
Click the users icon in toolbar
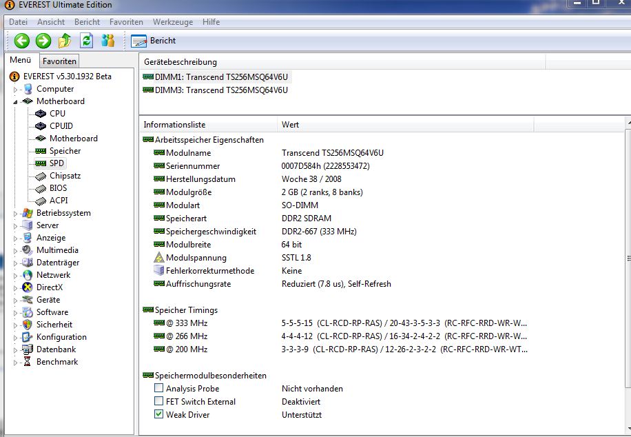108,41
